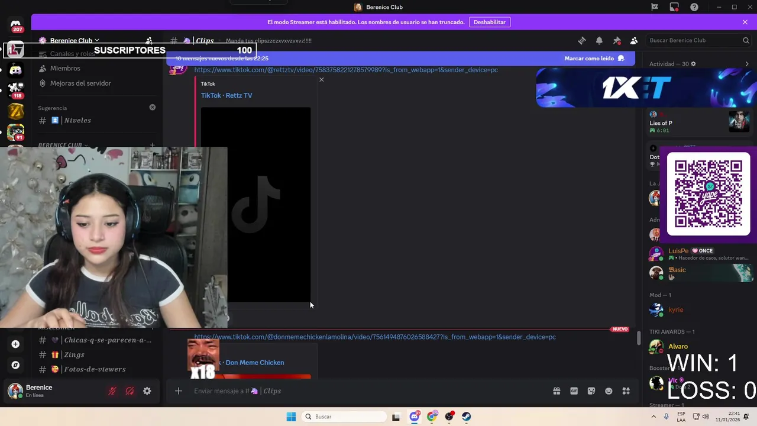Play the black TikTok video thumbnail
Viewport: 757px width, 426px height.
(255, 205)
